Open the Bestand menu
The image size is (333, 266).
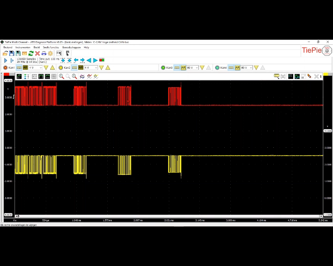coord(8,47)
